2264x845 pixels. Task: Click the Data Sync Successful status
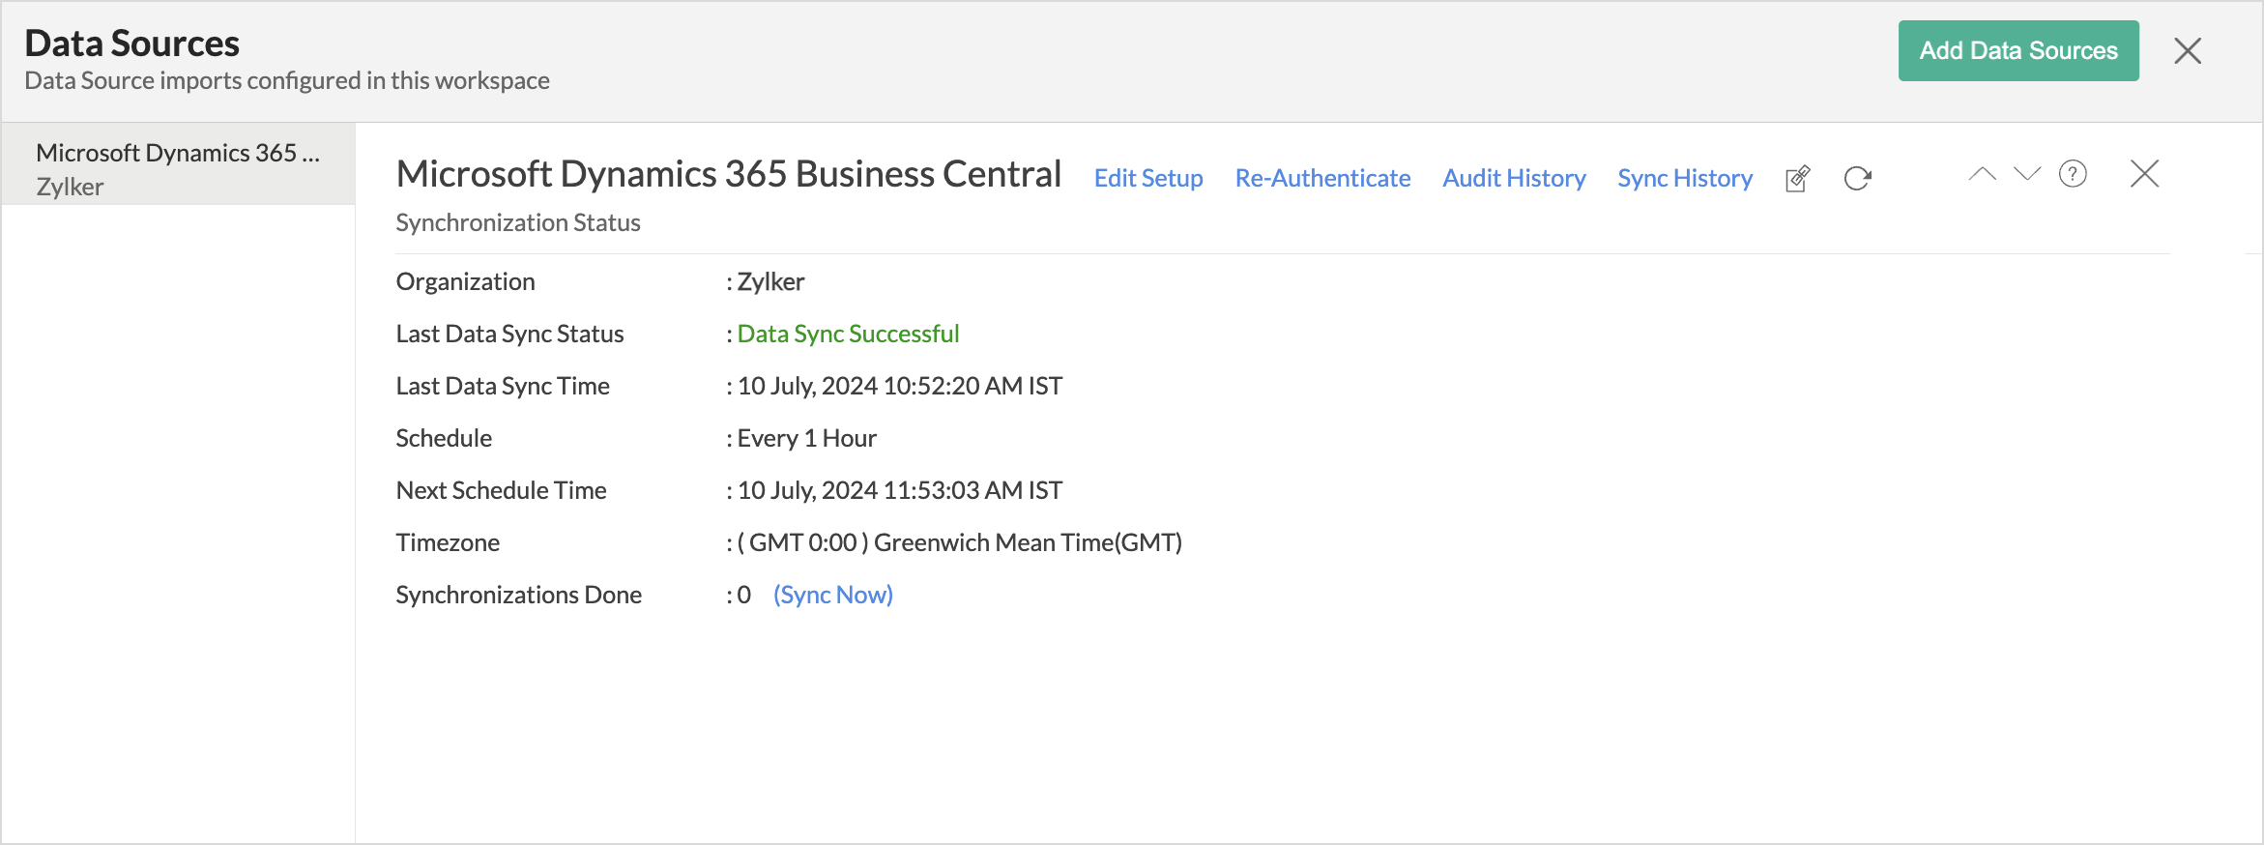(x=848, y=334)
